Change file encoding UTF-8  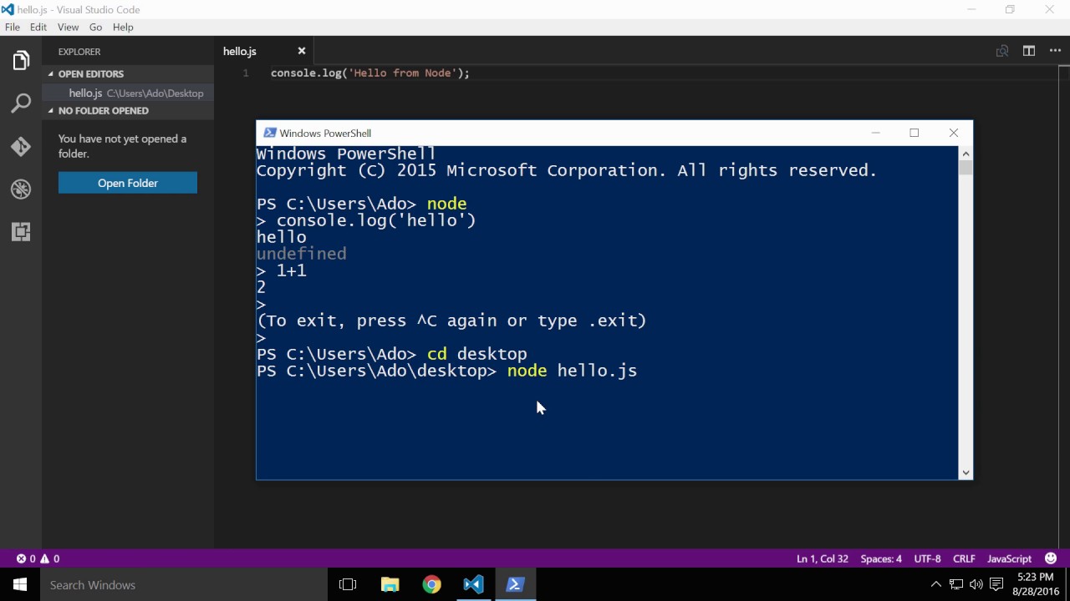pyautogui.click(x=927, y=558)
